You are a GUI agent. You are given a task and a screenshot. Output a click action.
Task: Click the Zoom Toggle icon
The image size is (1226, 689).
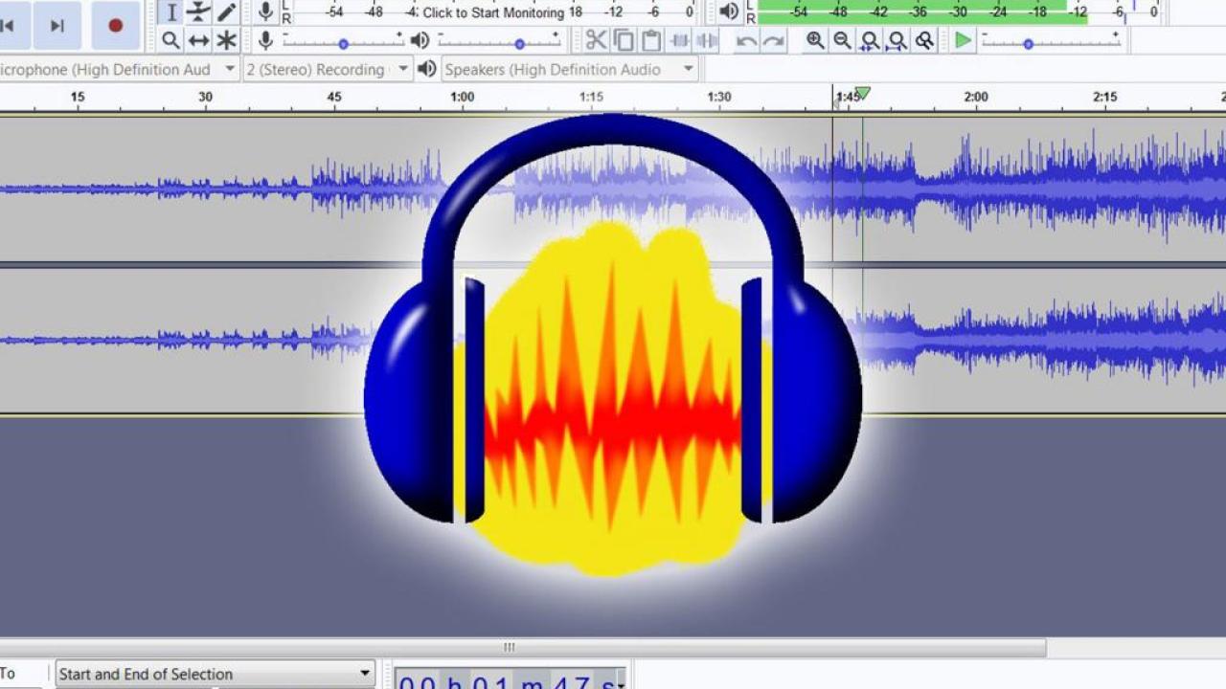(x=924, y=40)
